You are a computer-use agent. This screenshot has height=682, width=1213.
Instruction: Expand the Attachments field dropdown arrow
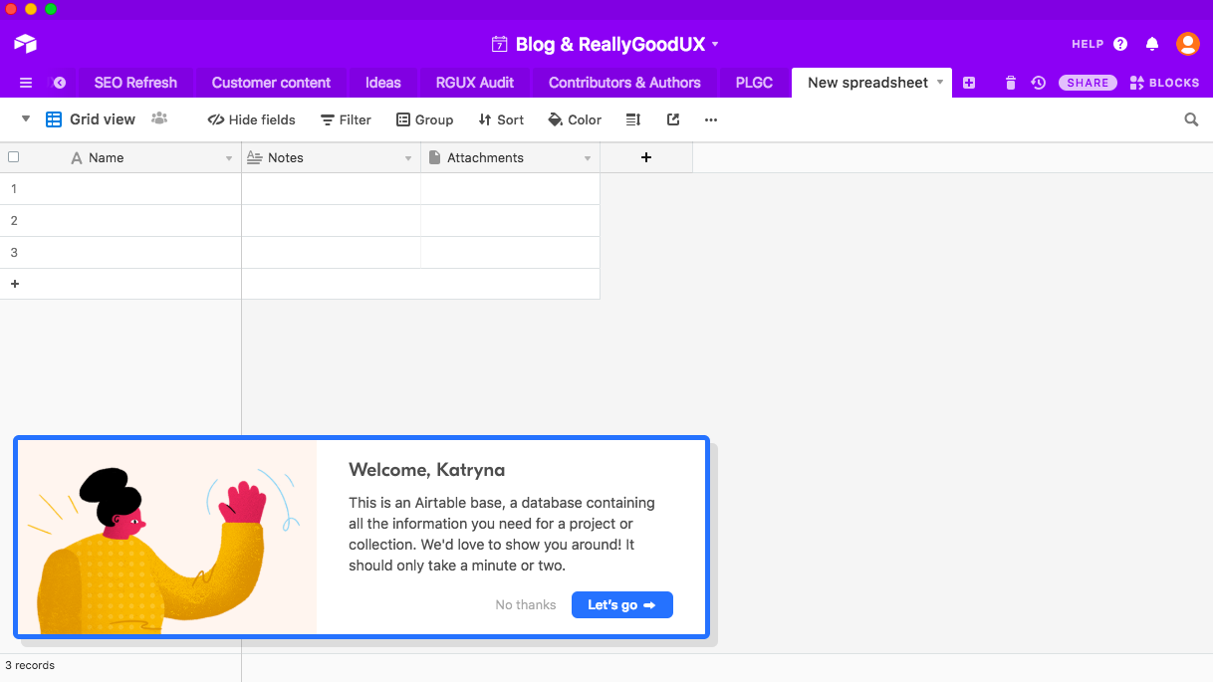tap(588, 158)
